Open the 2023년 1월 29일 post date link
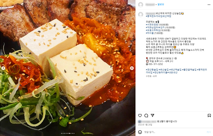The image size is (213, 136). pos(145,125)
